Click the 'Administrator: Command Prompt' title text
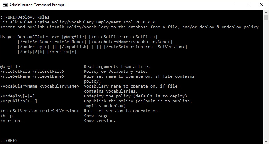The image size is (269, 144). pyautogui.click(x=37, y=5)
